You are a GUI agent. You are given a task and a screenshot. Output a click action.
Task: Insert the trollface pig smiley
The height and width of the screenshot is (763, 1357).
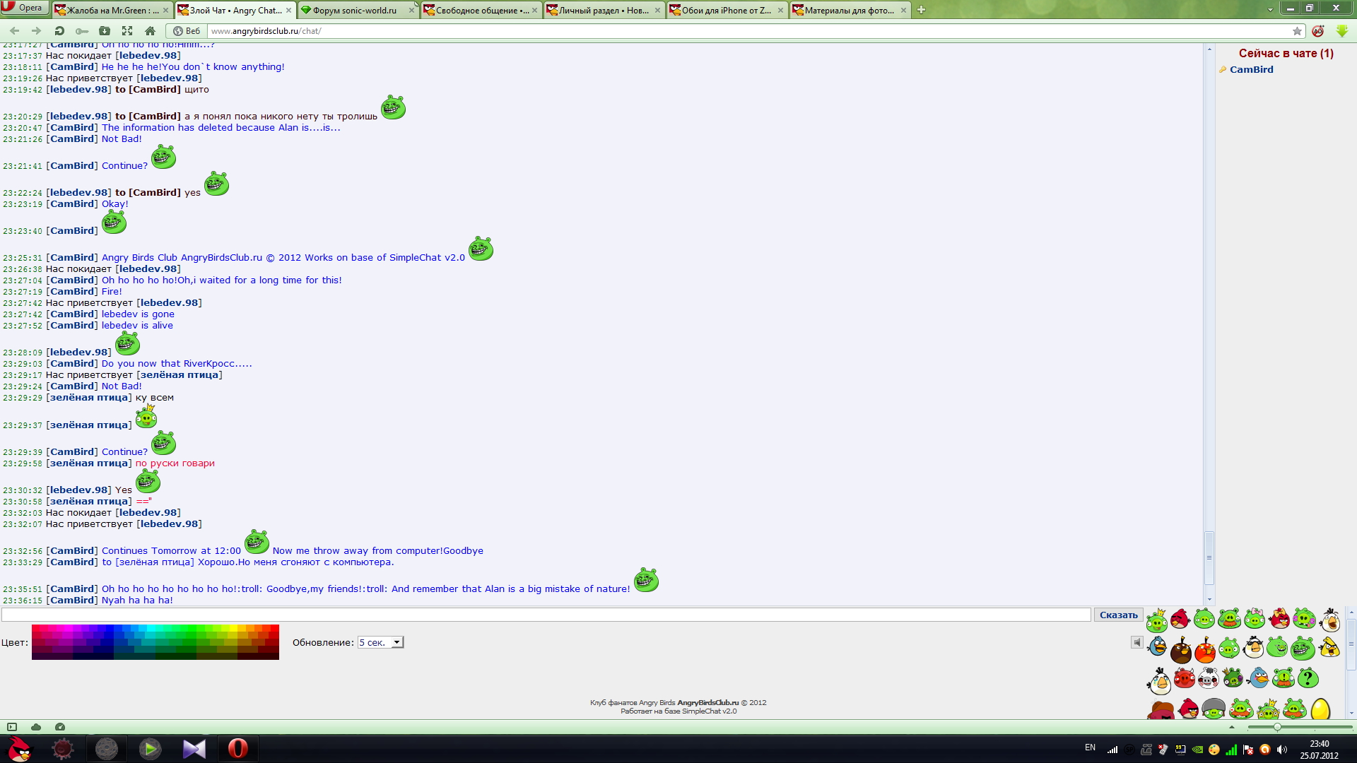(1303, 648)
